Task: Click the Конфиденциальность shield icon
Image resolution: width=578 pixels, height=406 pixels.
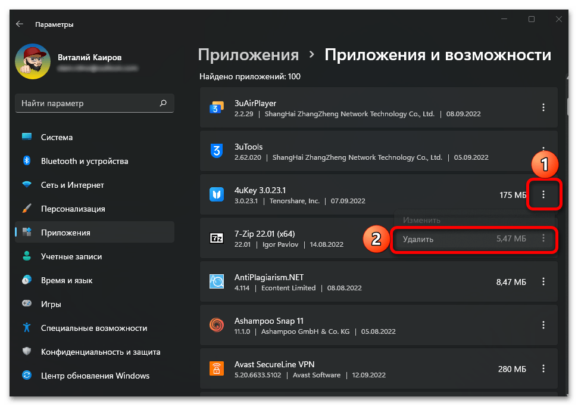Action: point(27,351)
